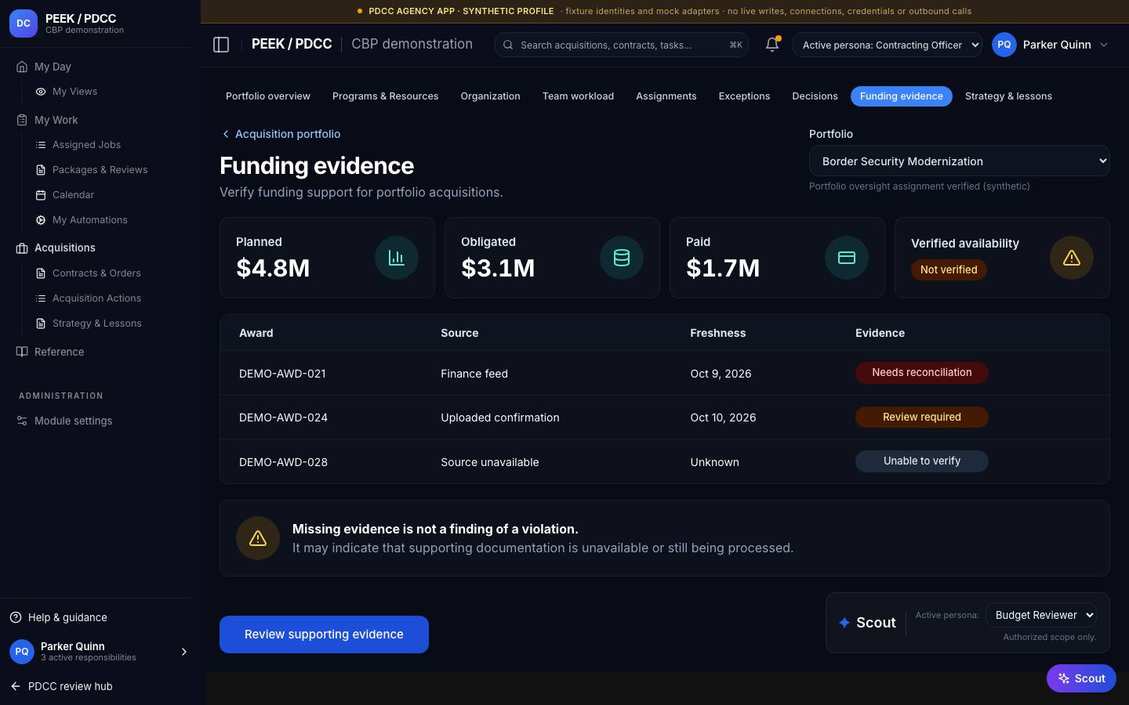Open the floating Scout assistant button
1129x705 pixels.
pyautogui.click(x=1081, y=678)
